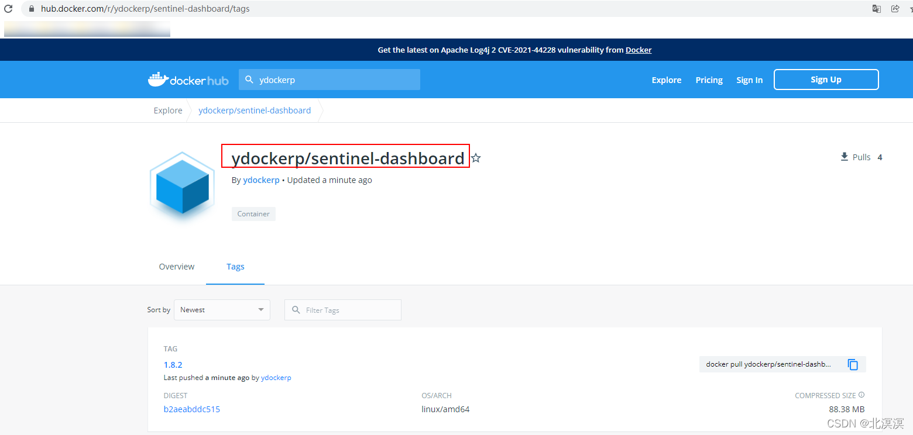The width and height of the screenshot is (913, 435).
Task: Click the Filter Tags magnifier icon
Action: pyautogui.click(x=296, y=310)
